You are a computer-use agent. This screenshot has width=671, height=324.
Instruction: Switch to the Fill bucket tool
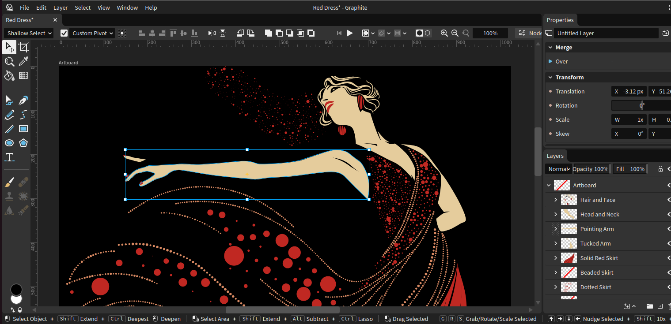tap(9, 75)
